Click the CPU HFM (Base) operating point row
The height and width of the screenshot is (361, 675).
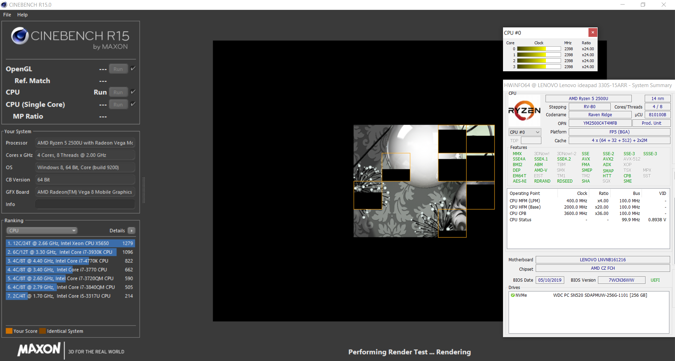click(x=588, y=207)
